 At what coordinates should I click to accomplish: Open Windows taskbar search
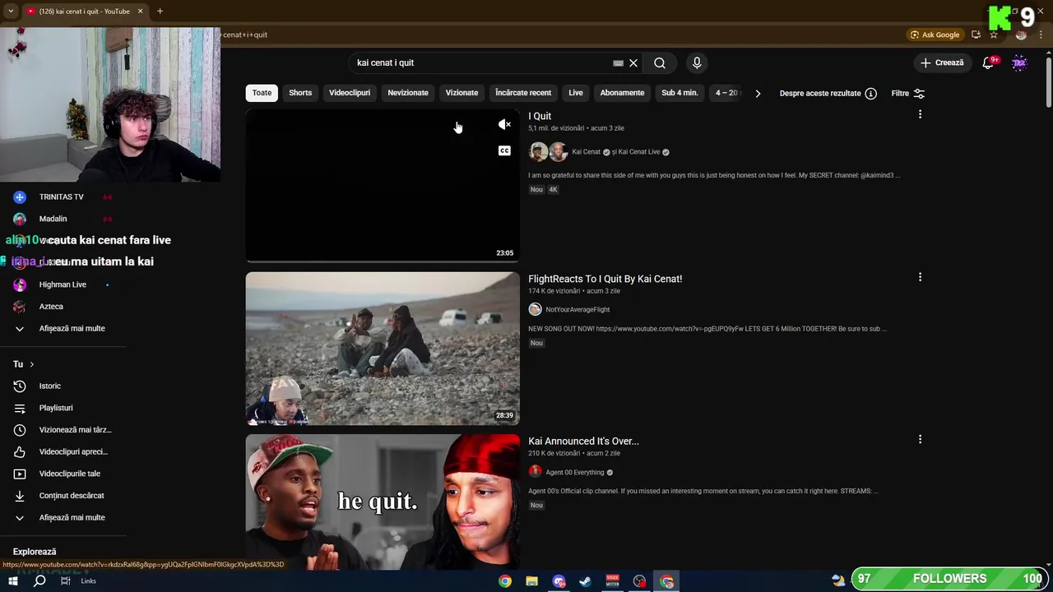39,581
